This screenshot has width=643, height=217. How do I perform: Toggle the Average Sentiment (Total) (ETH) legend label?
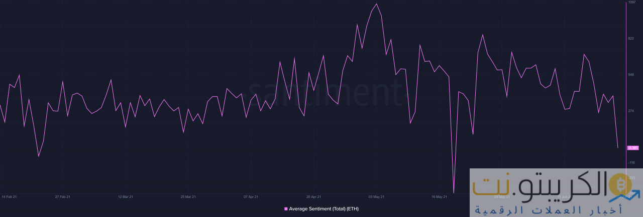pos(324,208)
